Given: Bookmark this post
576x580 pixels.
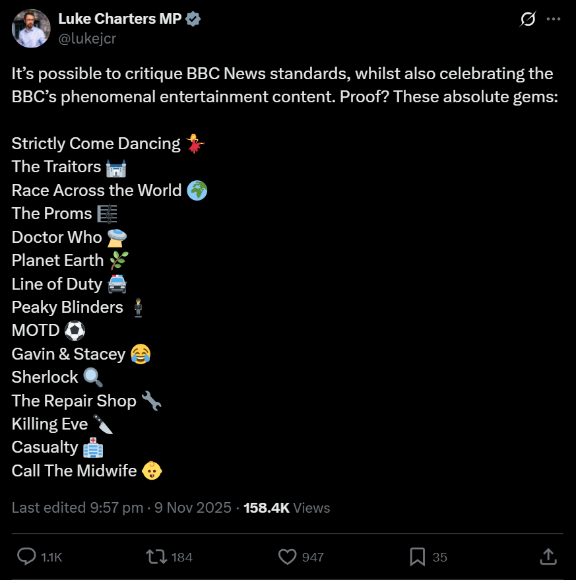Looking at the screenshot, I should click(417, 557).
